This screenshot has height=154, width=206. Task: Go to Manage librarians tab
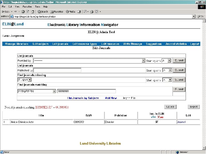point(17,44)
